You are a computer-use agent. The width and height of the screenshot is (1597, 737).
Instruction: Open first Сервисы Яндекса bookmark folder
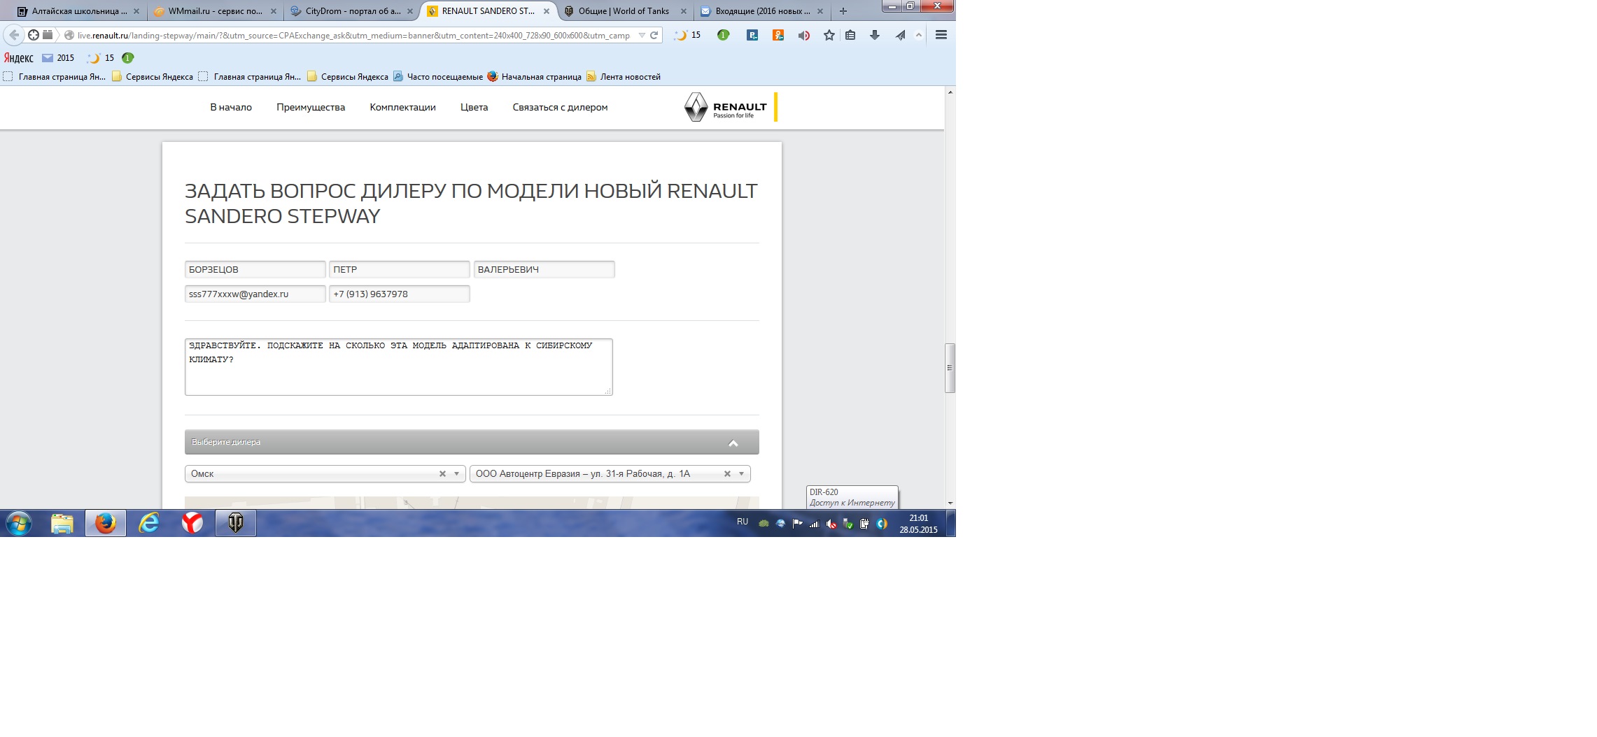pos(153,77)
